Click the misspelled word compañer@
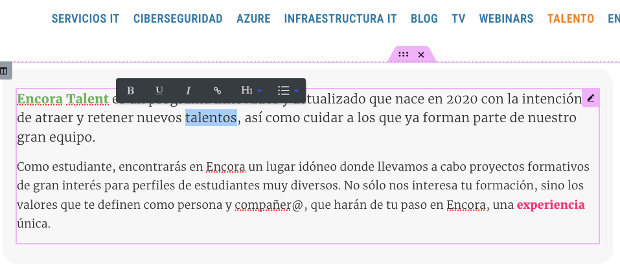 269,205
